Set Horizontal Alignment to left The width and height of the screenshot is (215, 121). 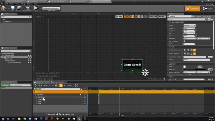pos(185,50)
